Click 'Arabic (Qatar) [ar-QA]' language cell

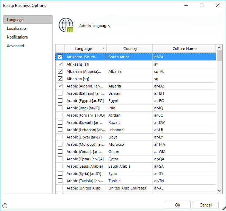[x=86, y=159]
